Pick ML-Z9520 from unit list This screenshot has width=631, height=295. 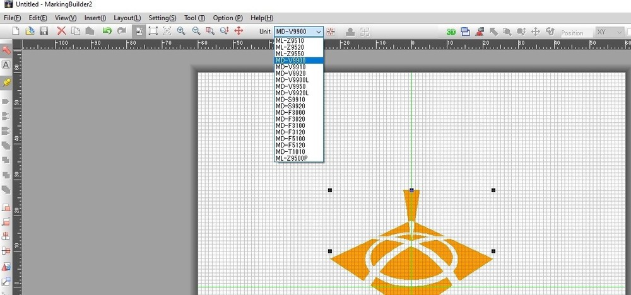(298, 47)
